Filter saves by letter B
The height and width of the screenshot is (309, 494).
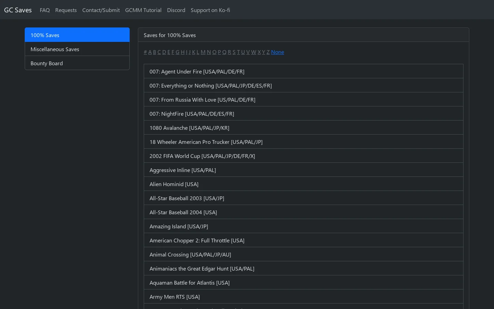click(x=154, y=52)
